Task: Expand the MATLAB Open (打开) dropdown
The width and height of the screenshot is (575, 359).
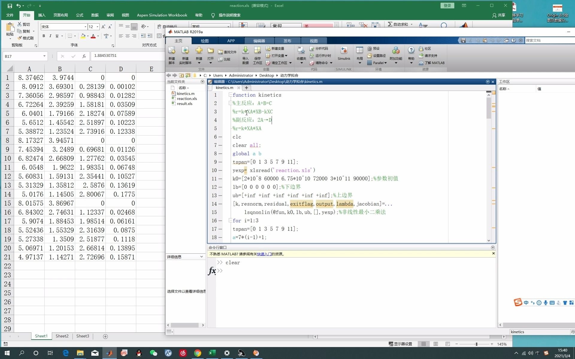Action: (211, 63)
